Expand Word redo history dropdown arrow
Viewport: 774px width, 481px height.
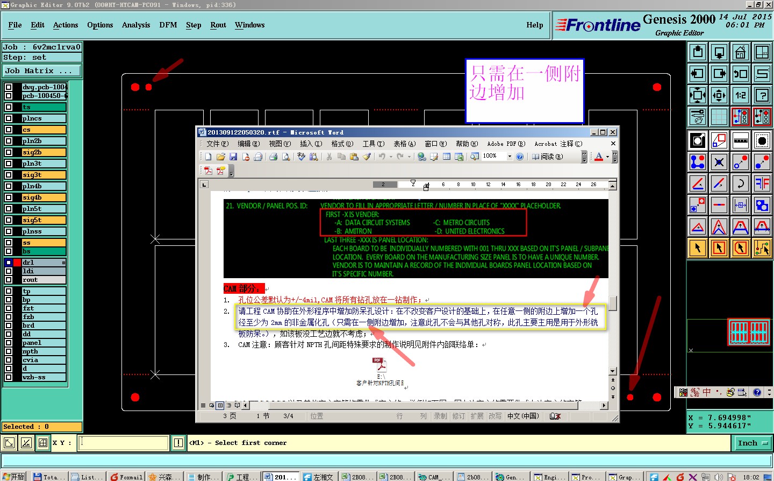[x=409, y=157]
